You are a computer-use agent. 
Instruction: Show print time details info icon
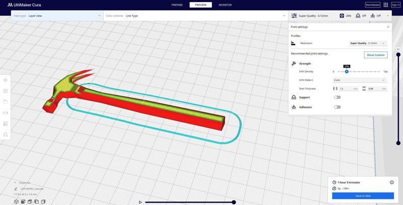(392, 182)
